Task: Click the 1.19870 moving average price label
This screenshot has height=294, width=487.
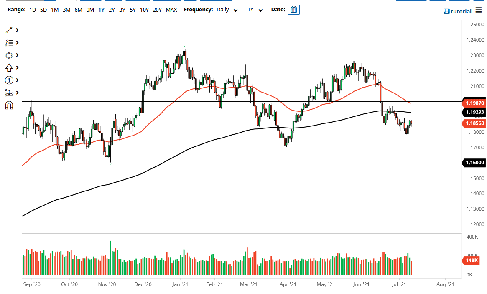Action: pos(473,103)
